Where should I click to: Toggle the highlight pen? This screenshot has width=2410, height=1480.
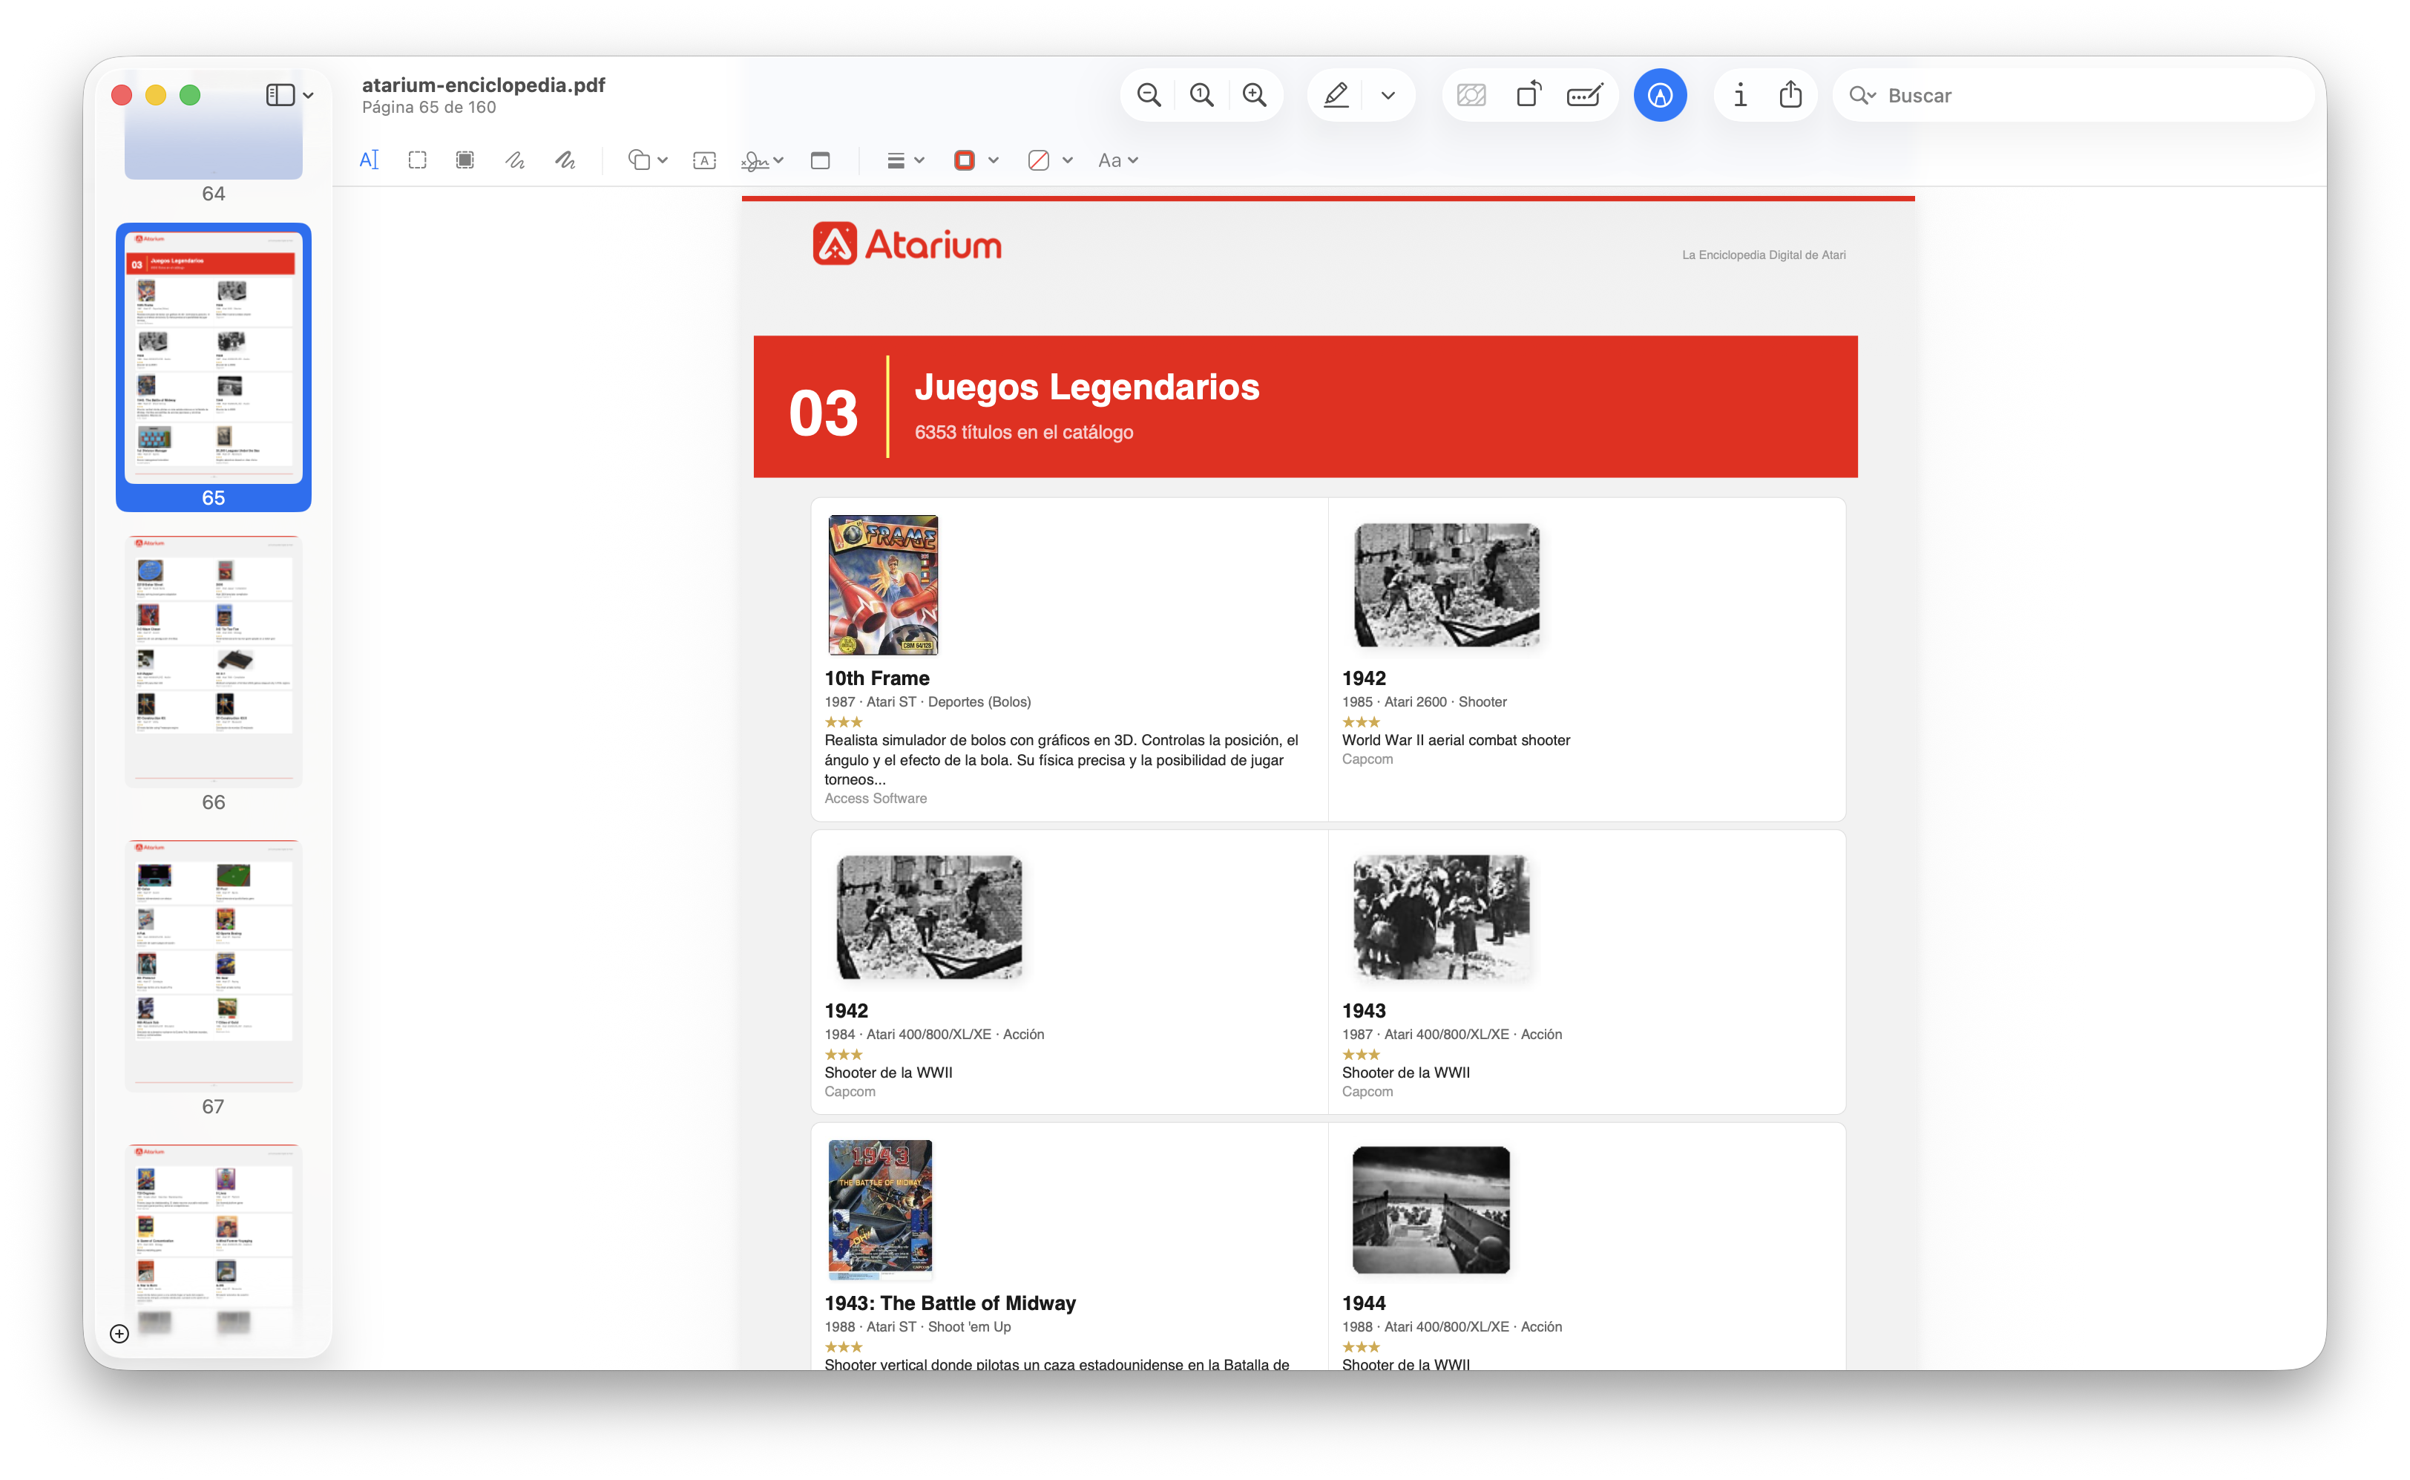(x=1336, y=95)
